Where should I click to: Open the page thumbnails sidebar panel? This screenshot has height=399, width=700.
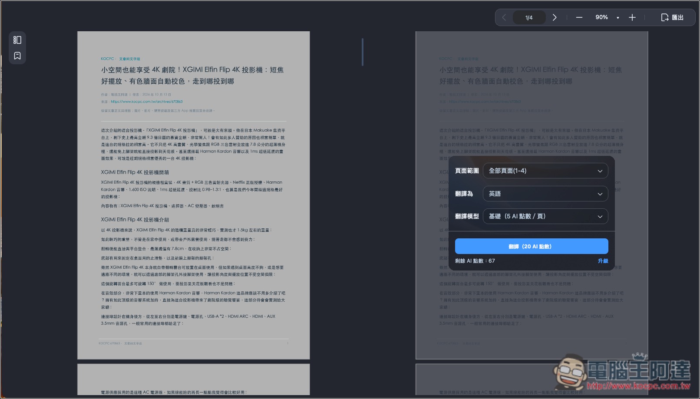click(x=17, y=40)
